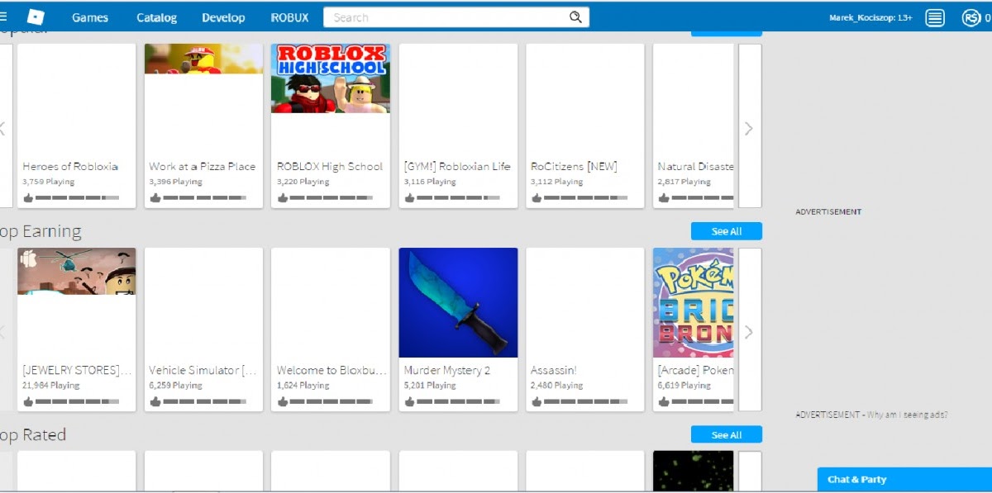Open the hamburger navigation menu
Viewport: 992px width, 493px height.
pyautogui.click(x=3, y=17)
